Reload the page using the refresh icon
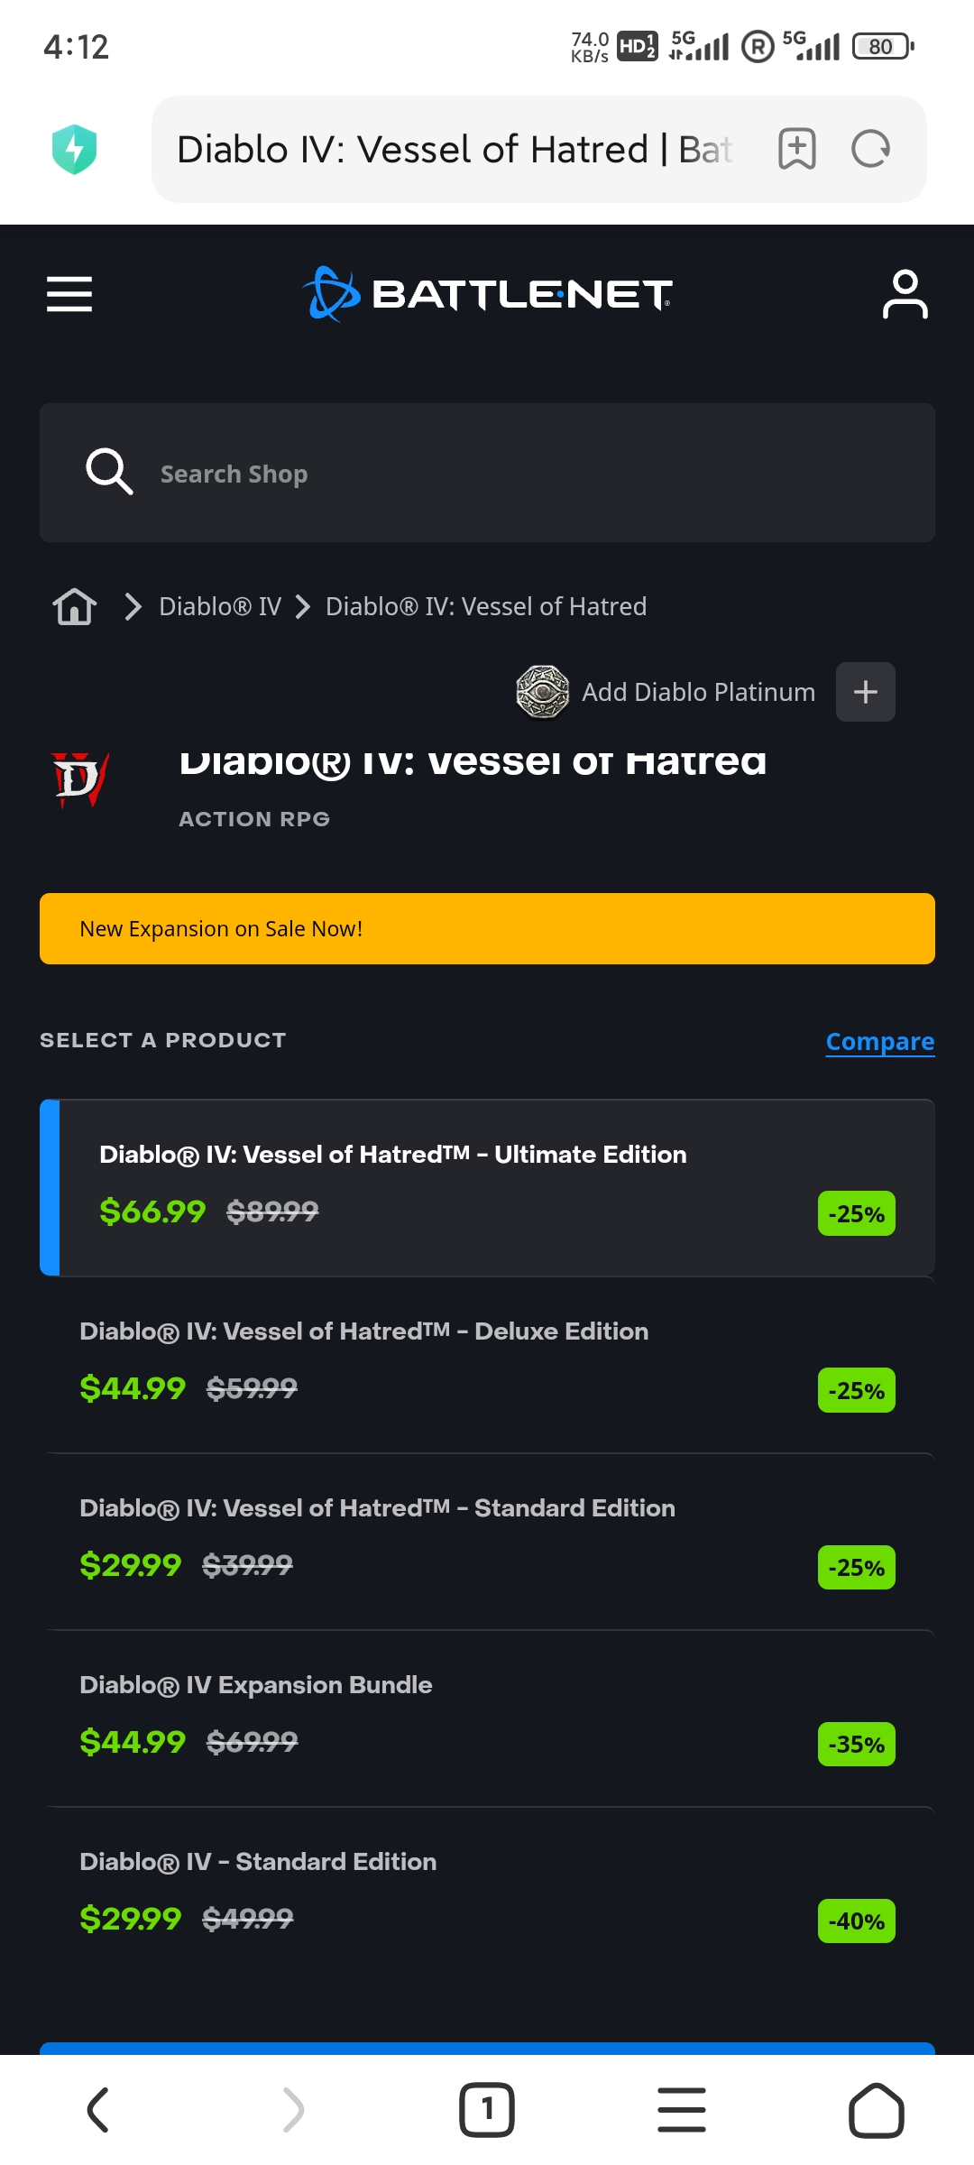 click(x=870, y=149)
